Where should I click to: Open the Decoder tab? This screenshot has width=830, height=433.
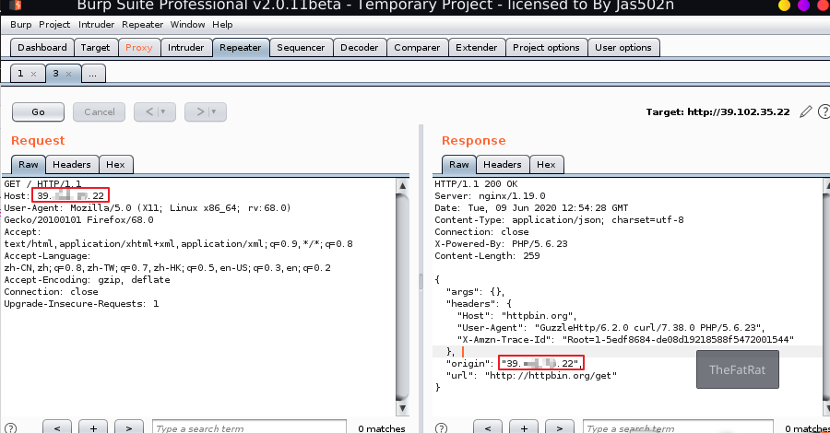click(x=359, y=47)
